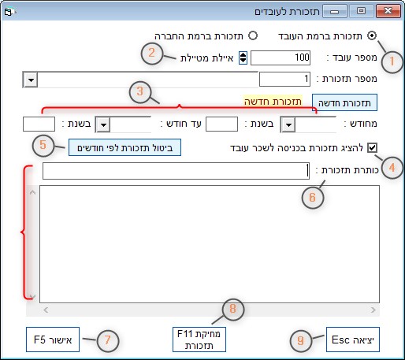Click the vertical scrollbar up arrow
Screen dimensions: 405x360
(x=32, y=192)
